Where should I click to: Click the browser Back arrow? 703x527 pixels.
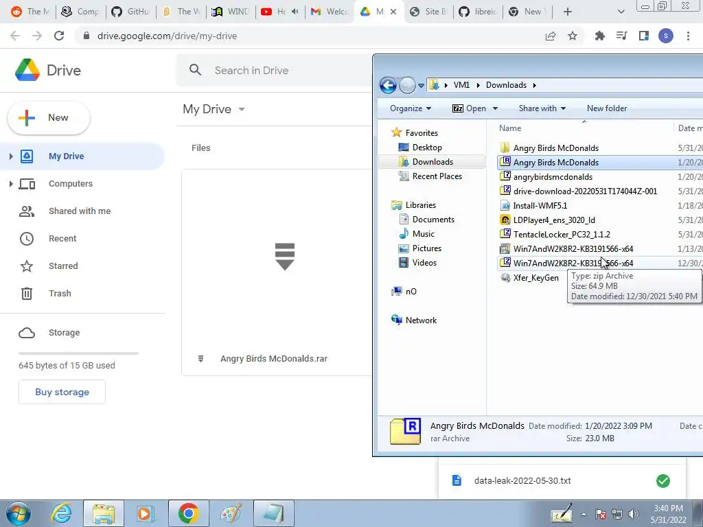[x=15, y=36]
